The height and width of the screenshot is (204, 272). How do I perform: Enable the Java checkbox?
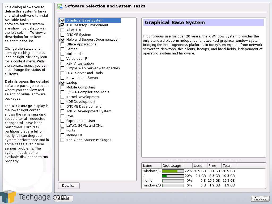62,116
